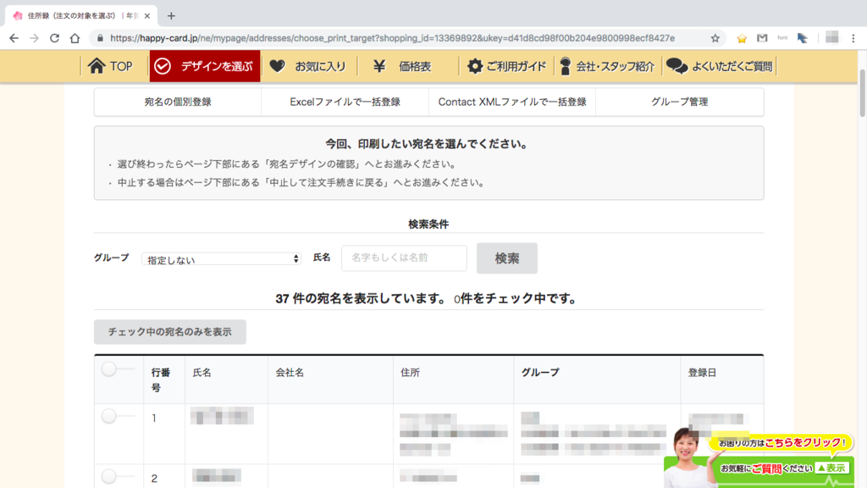Image resolution: width=867 pixels, height=488 pixels.
Task: Open よくいただくご質問 page
Action: coord(720,66)
